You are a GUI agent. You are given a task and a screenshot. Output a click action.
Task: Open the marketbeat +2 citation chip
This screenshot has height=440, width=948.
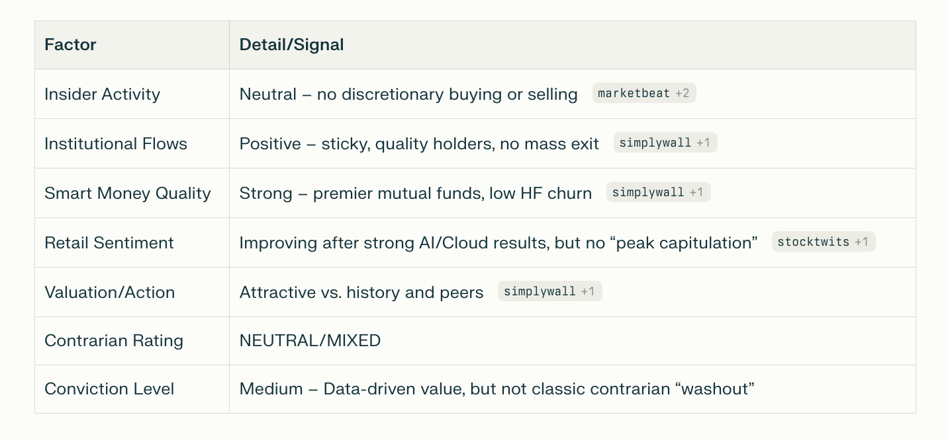[x=643, y=94]
